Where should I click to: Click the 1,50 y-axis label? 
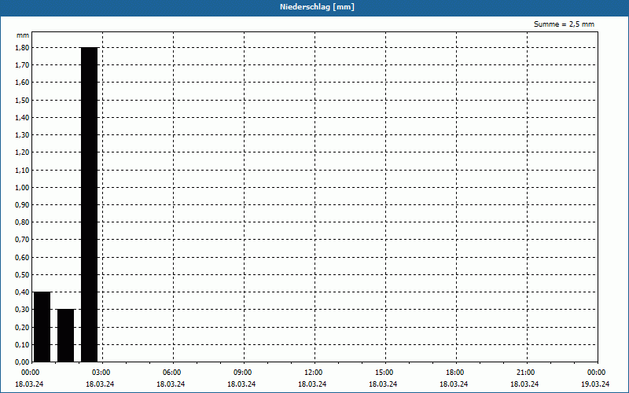tap(22, 100)
